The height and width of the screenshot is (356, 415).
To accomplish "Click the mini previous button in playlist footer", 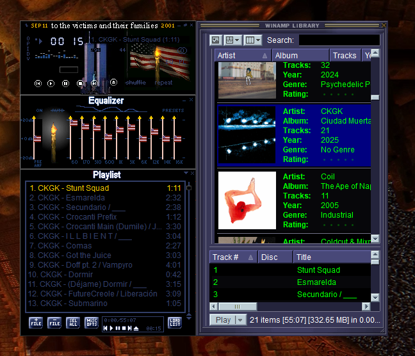I will tap(106, 328).
